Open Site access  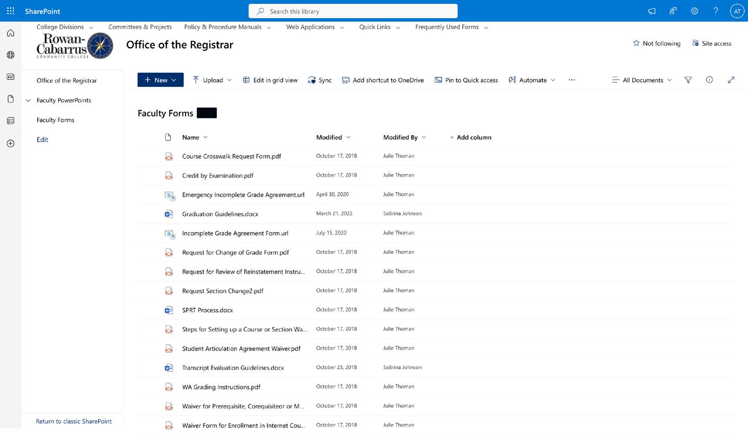711,43
